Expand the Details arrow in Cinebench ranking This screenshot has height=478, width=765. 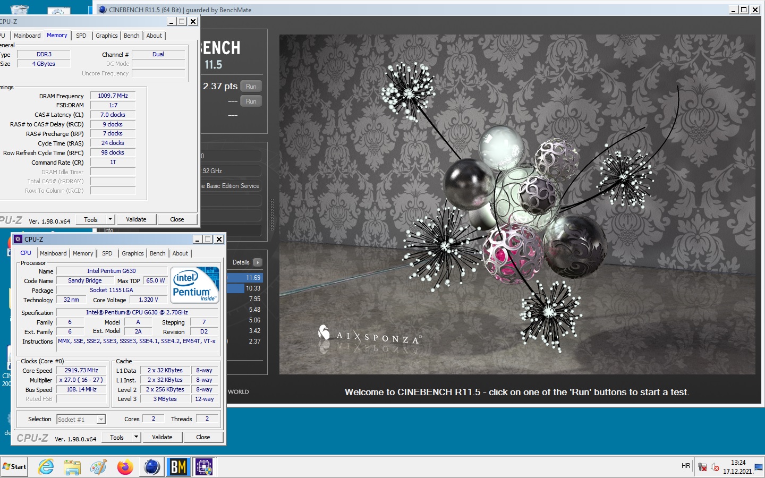click(x=258, y=262)
